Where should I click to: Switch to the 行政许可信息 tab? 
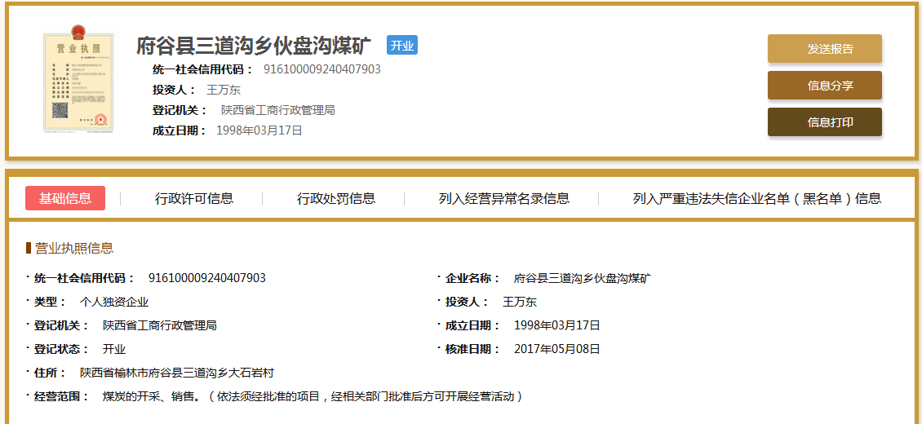click(194, 198)
